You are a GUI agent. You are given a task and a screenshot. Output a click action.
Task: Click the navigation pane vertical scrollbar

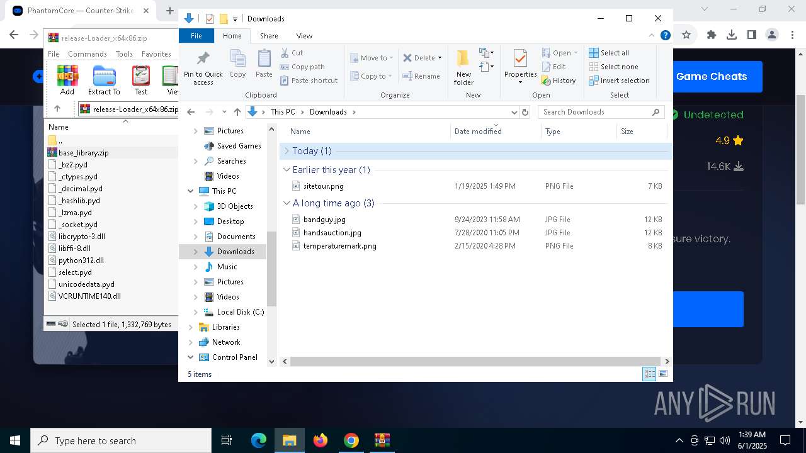pos(272,269)
